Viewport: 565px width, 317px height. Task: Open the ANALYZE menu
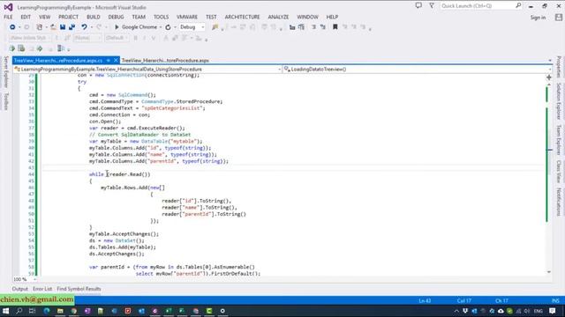pyautogui.click(x=278, y=17)
